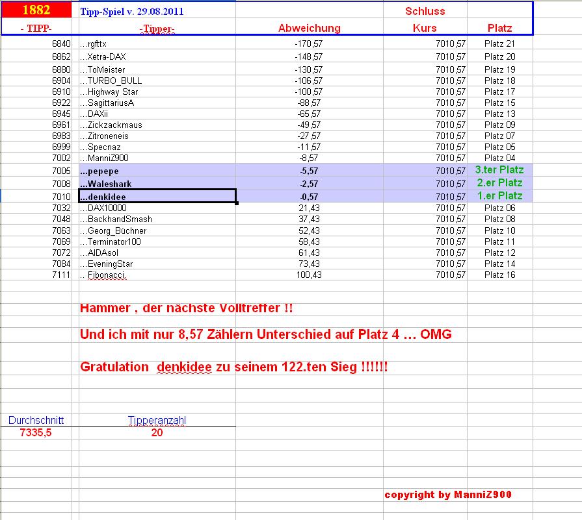
Task: Select the 'Und ich mit nur 8,57 Zählern' line
Action: click(x=266, y=334)
